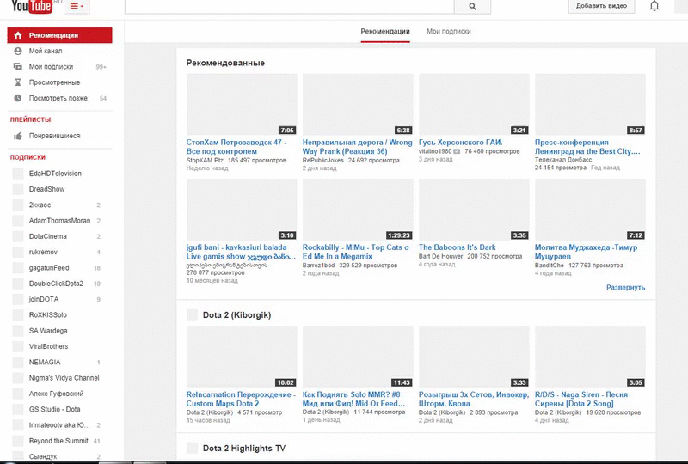Click the Мой канал person icon
Viewport: 688px width, 464px height.
tap(18, 51)
